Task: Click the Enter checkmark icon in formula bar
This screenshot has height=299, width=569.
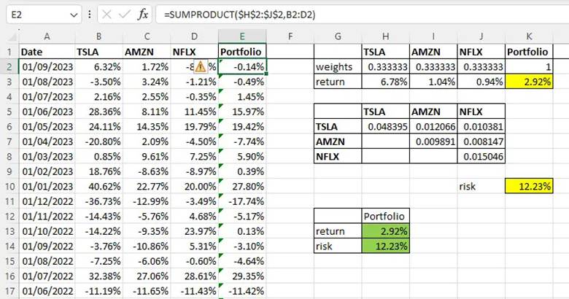Action: (124, 15)
